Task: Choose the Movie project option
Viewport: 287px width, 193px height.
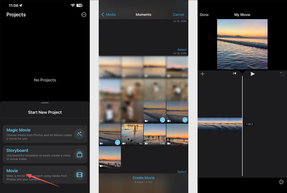Action: [45, 175]
